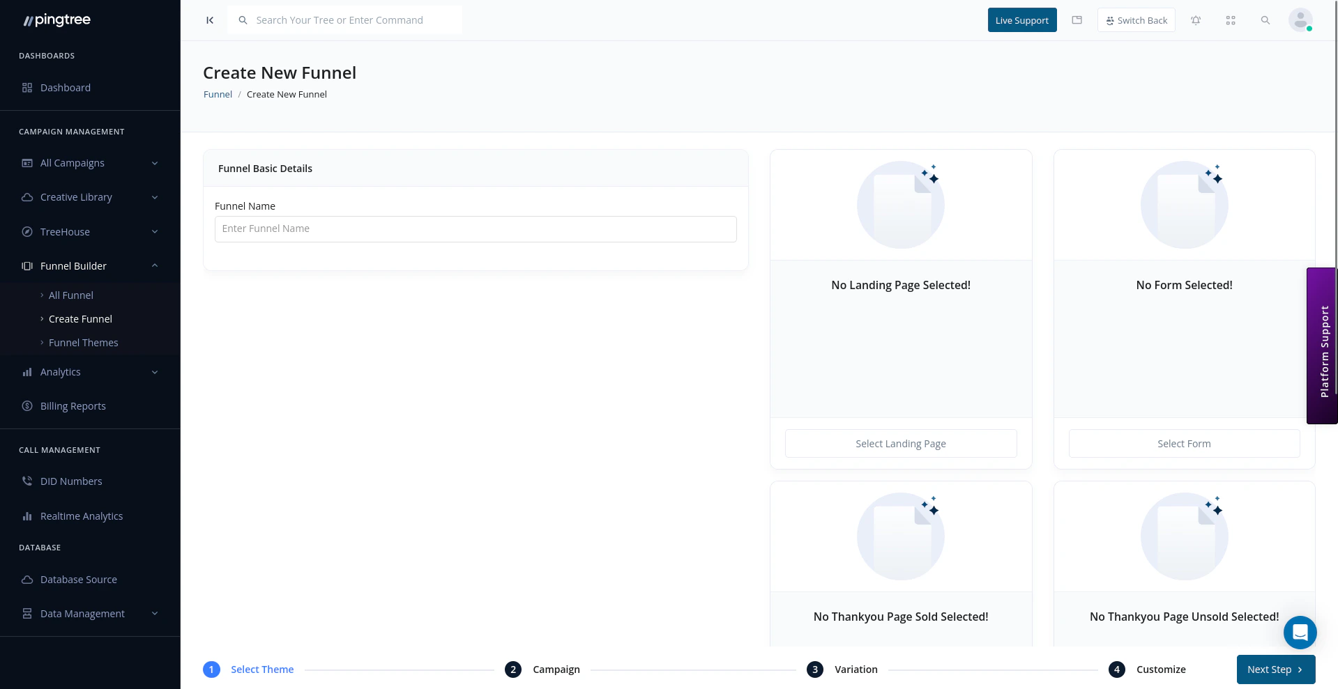Click the Live Support button
The image size is (1338, 689).
(x=1021, y=20)
